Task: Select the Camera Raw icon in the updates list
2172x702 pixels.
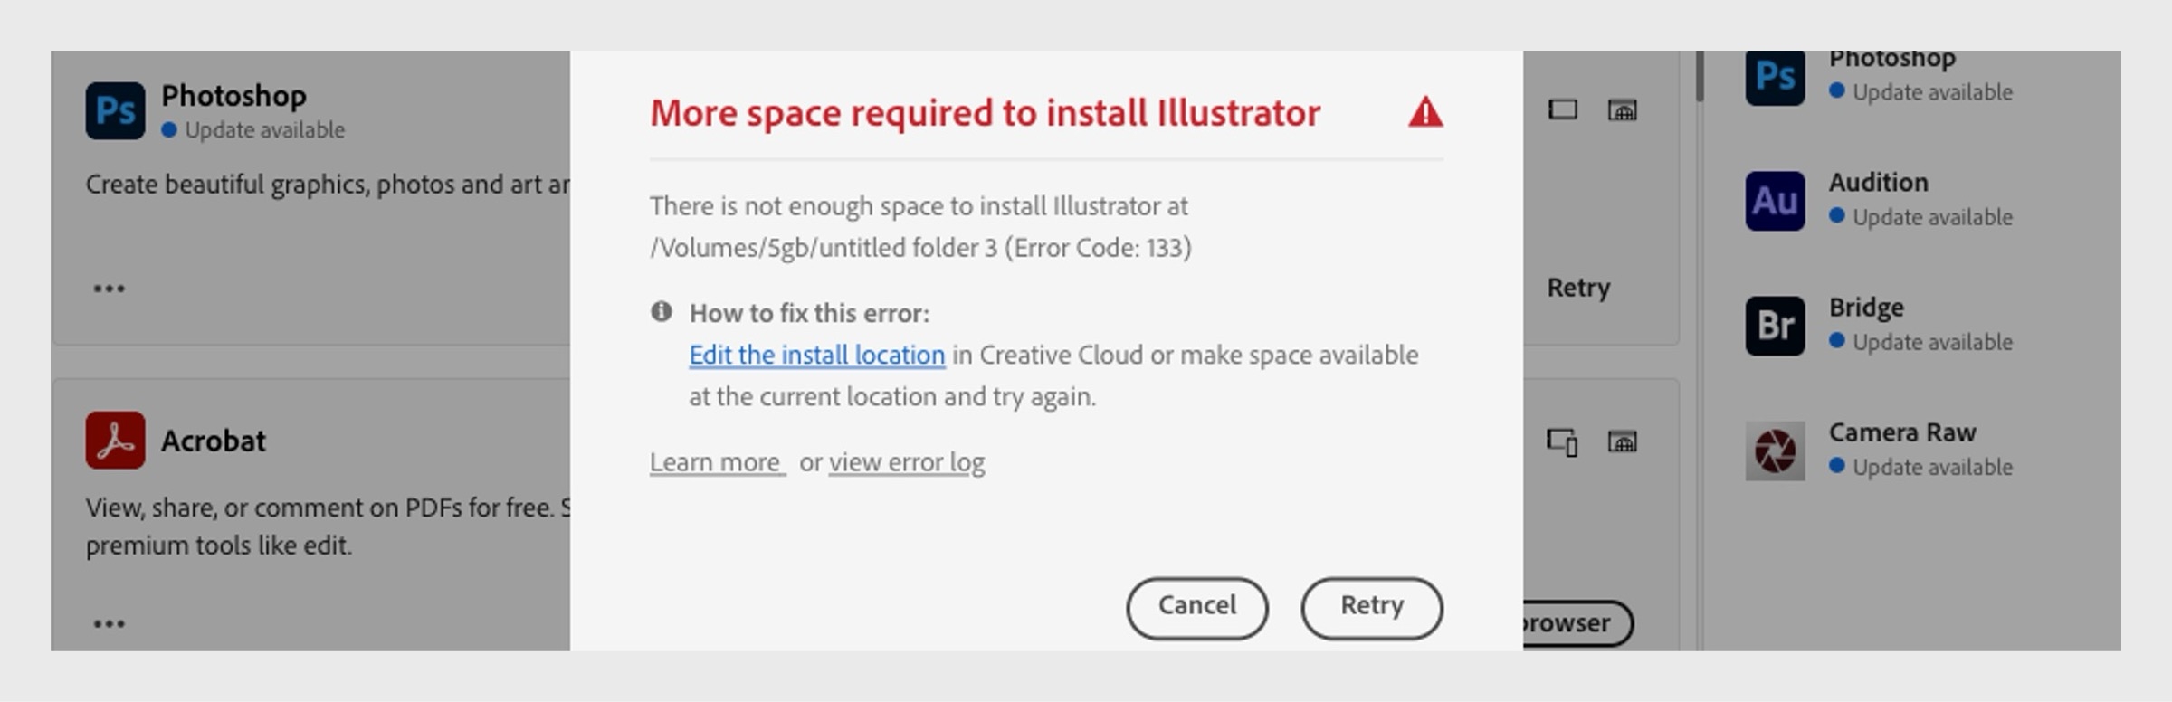Action: click(x=1775, y=451)
